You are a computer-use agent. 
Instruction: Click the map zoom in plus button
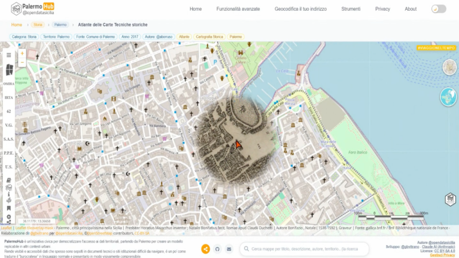[22, 54]
